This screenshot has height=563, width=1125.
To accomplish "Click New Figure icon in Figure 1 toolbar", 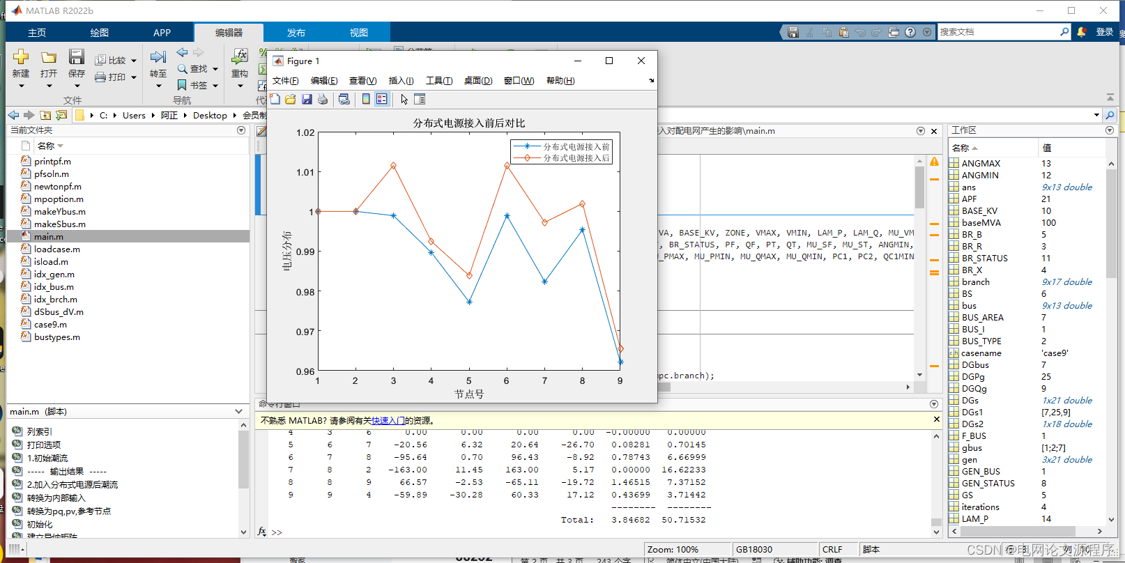I will [275, 99].
